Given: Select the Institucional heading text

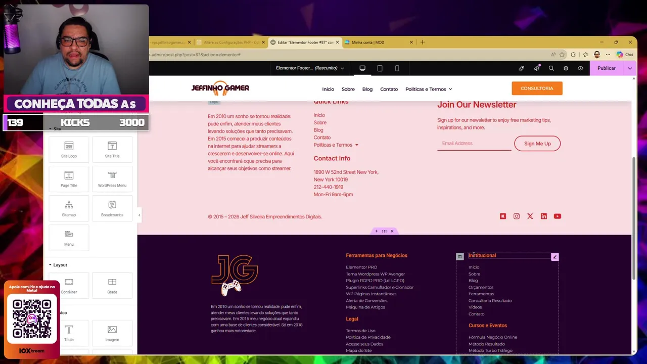Looking at the screenshot, I should [482, 255].
